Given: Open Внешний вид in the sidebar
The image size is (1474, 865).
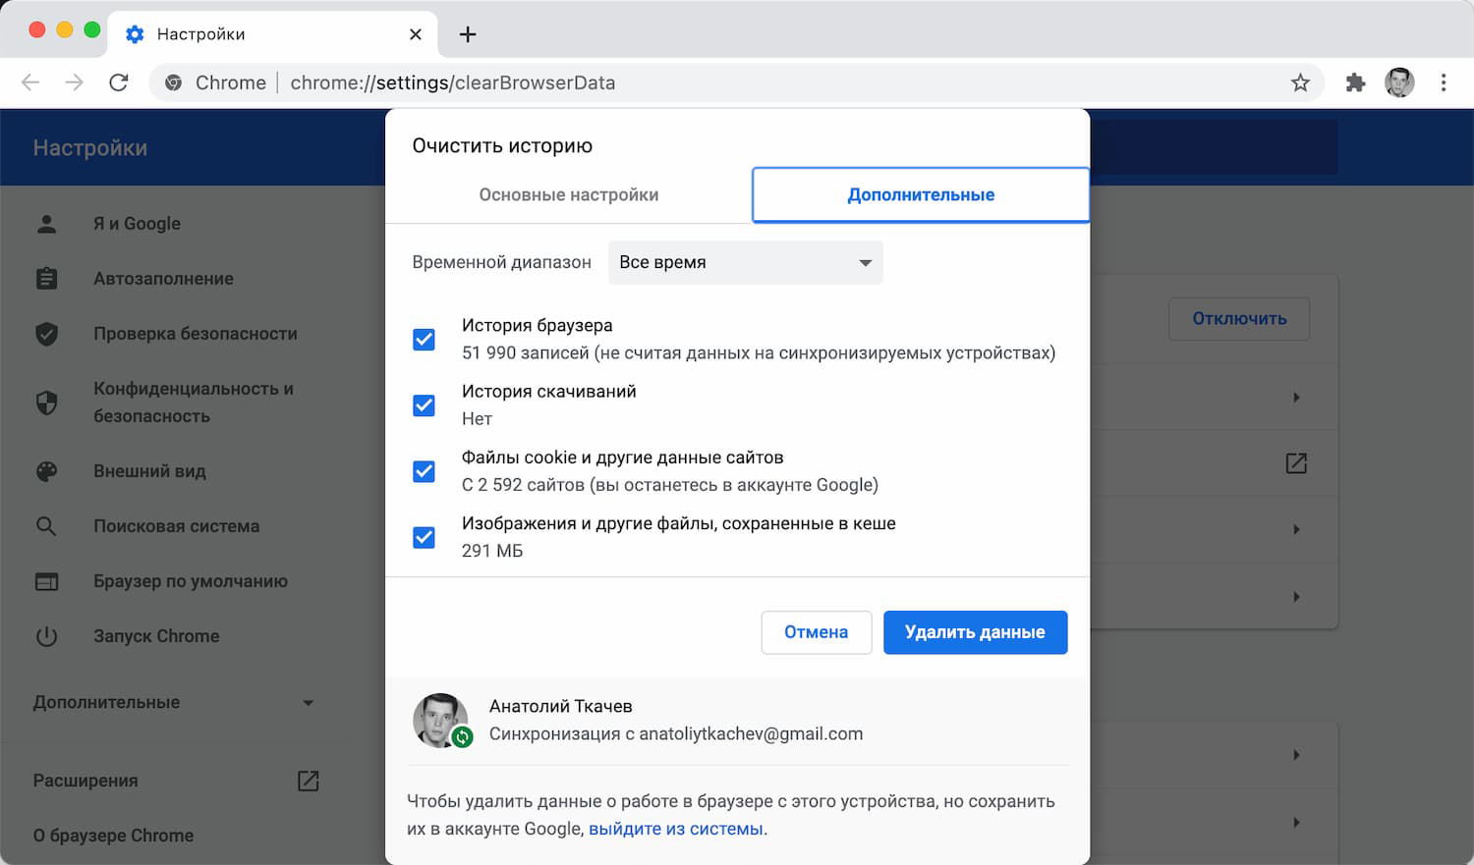Looking at the screenshot, I should click(149, 471).
